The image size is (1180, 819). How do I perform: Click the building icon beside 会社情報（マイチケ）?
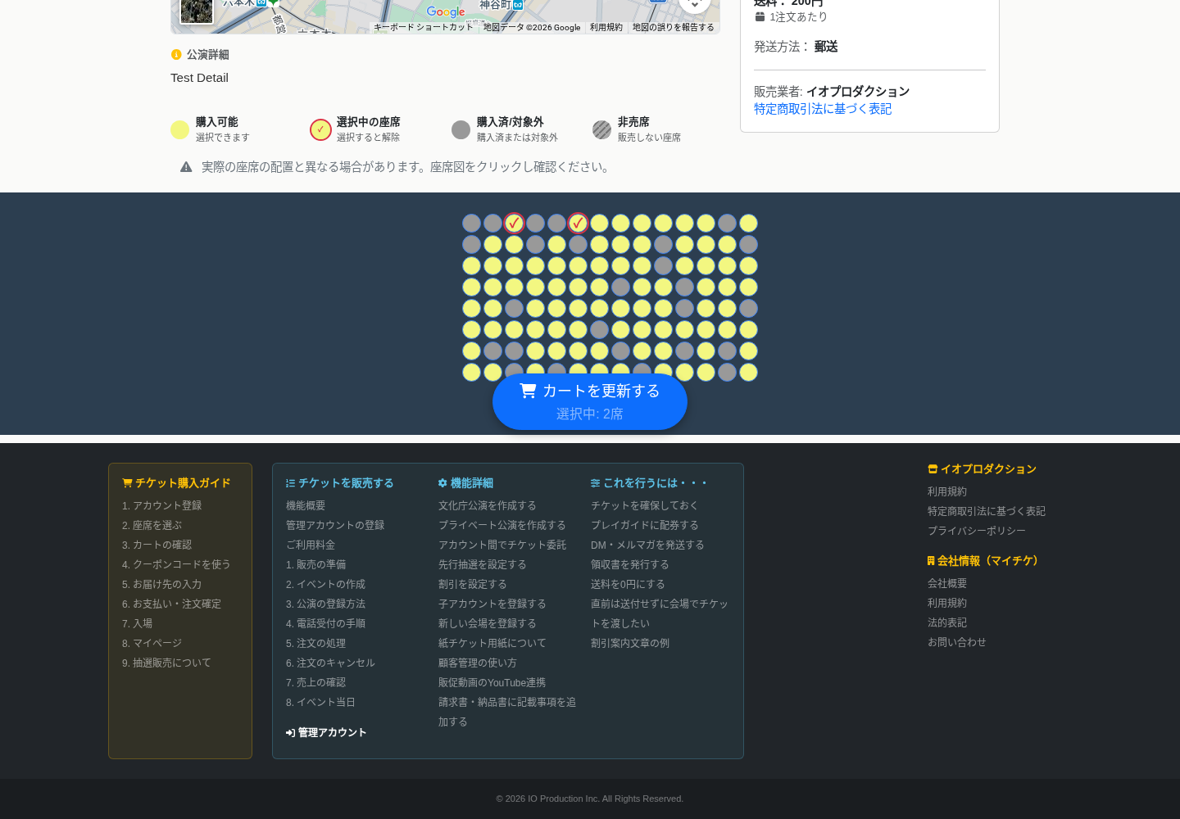(931, 561)
